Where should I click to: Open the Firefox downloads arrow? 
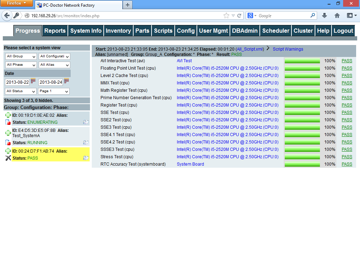324,15
